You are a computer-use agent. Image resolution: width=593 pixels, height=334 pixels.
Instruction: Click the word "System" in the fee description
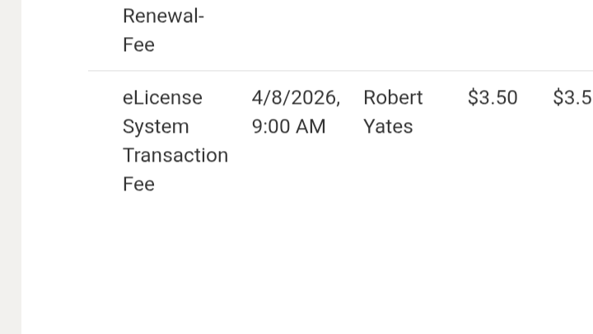click(x=156, y=126)
